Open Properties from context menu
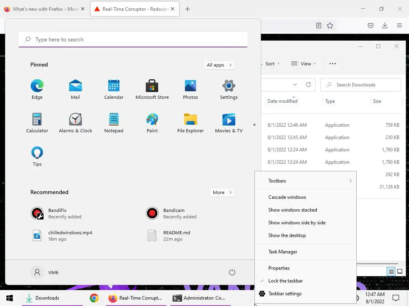 click(x=306, y=268)
